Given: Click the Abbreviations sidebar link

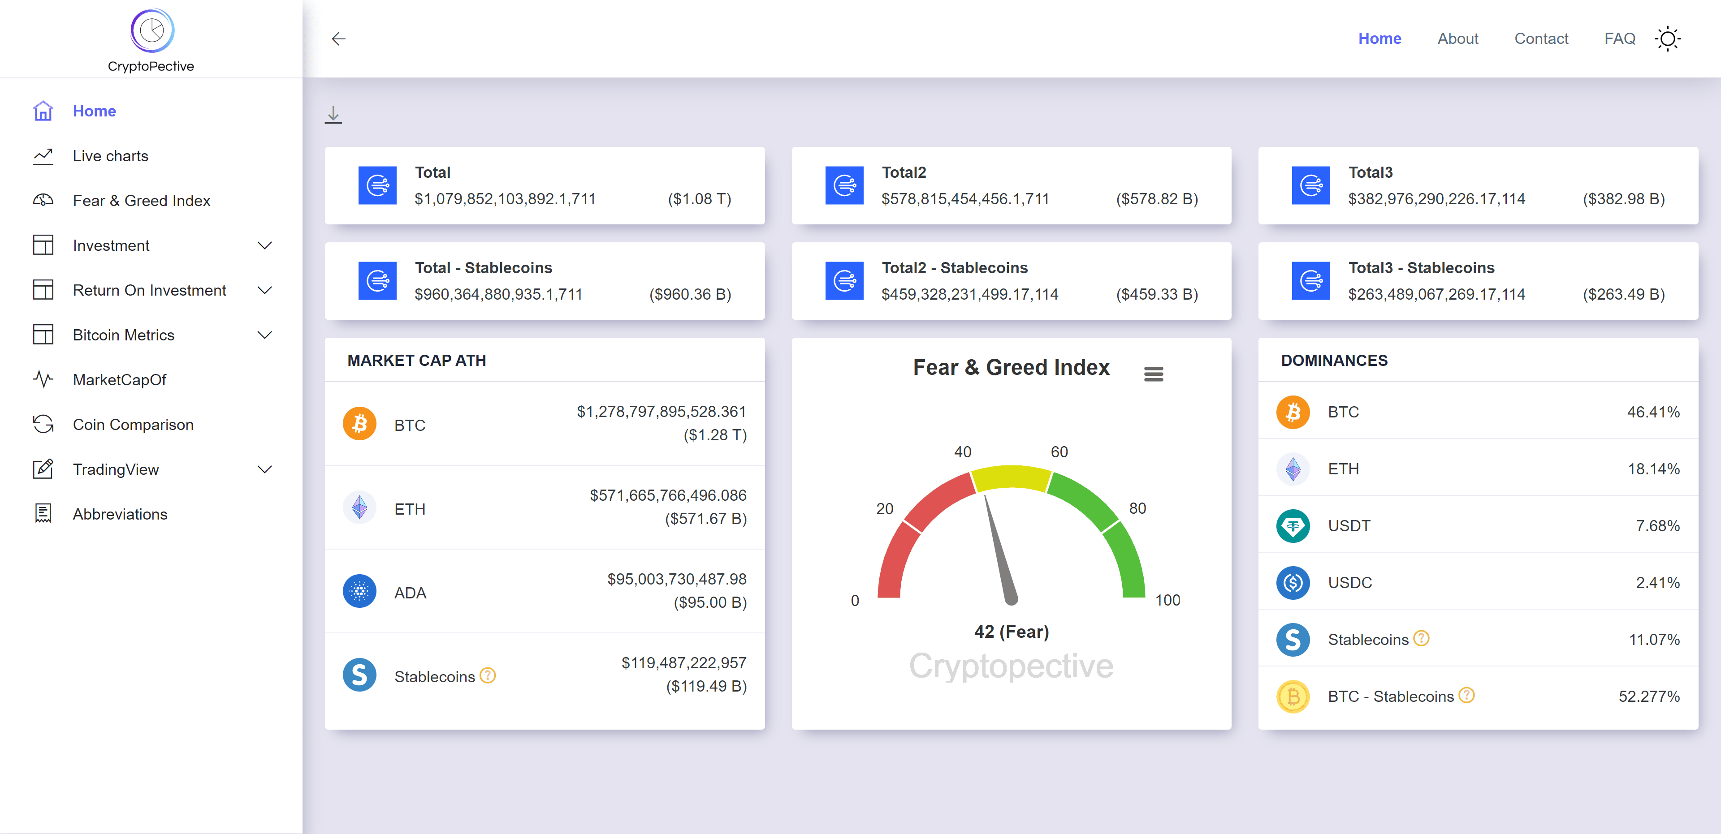Looking at the screenshot, I should pyautogui.click(x=120, y=514).
